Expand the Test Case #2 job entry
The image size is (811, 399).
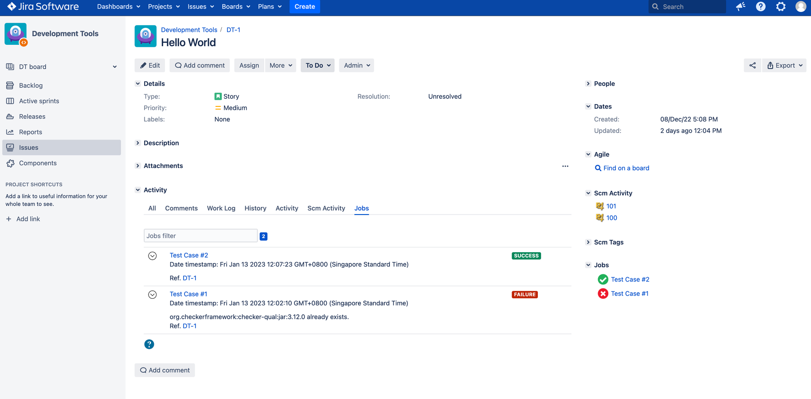[152, 256]
